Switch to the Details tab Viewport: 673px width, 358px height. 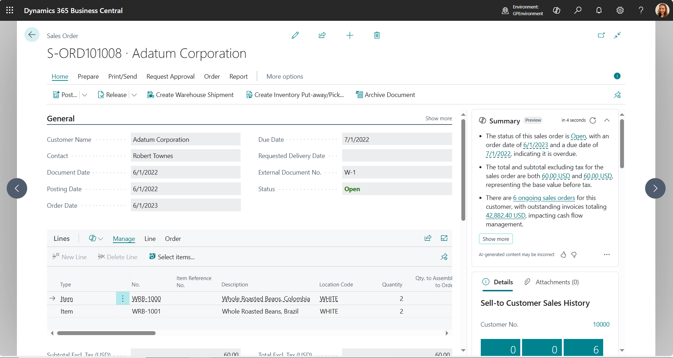point(498,282)
